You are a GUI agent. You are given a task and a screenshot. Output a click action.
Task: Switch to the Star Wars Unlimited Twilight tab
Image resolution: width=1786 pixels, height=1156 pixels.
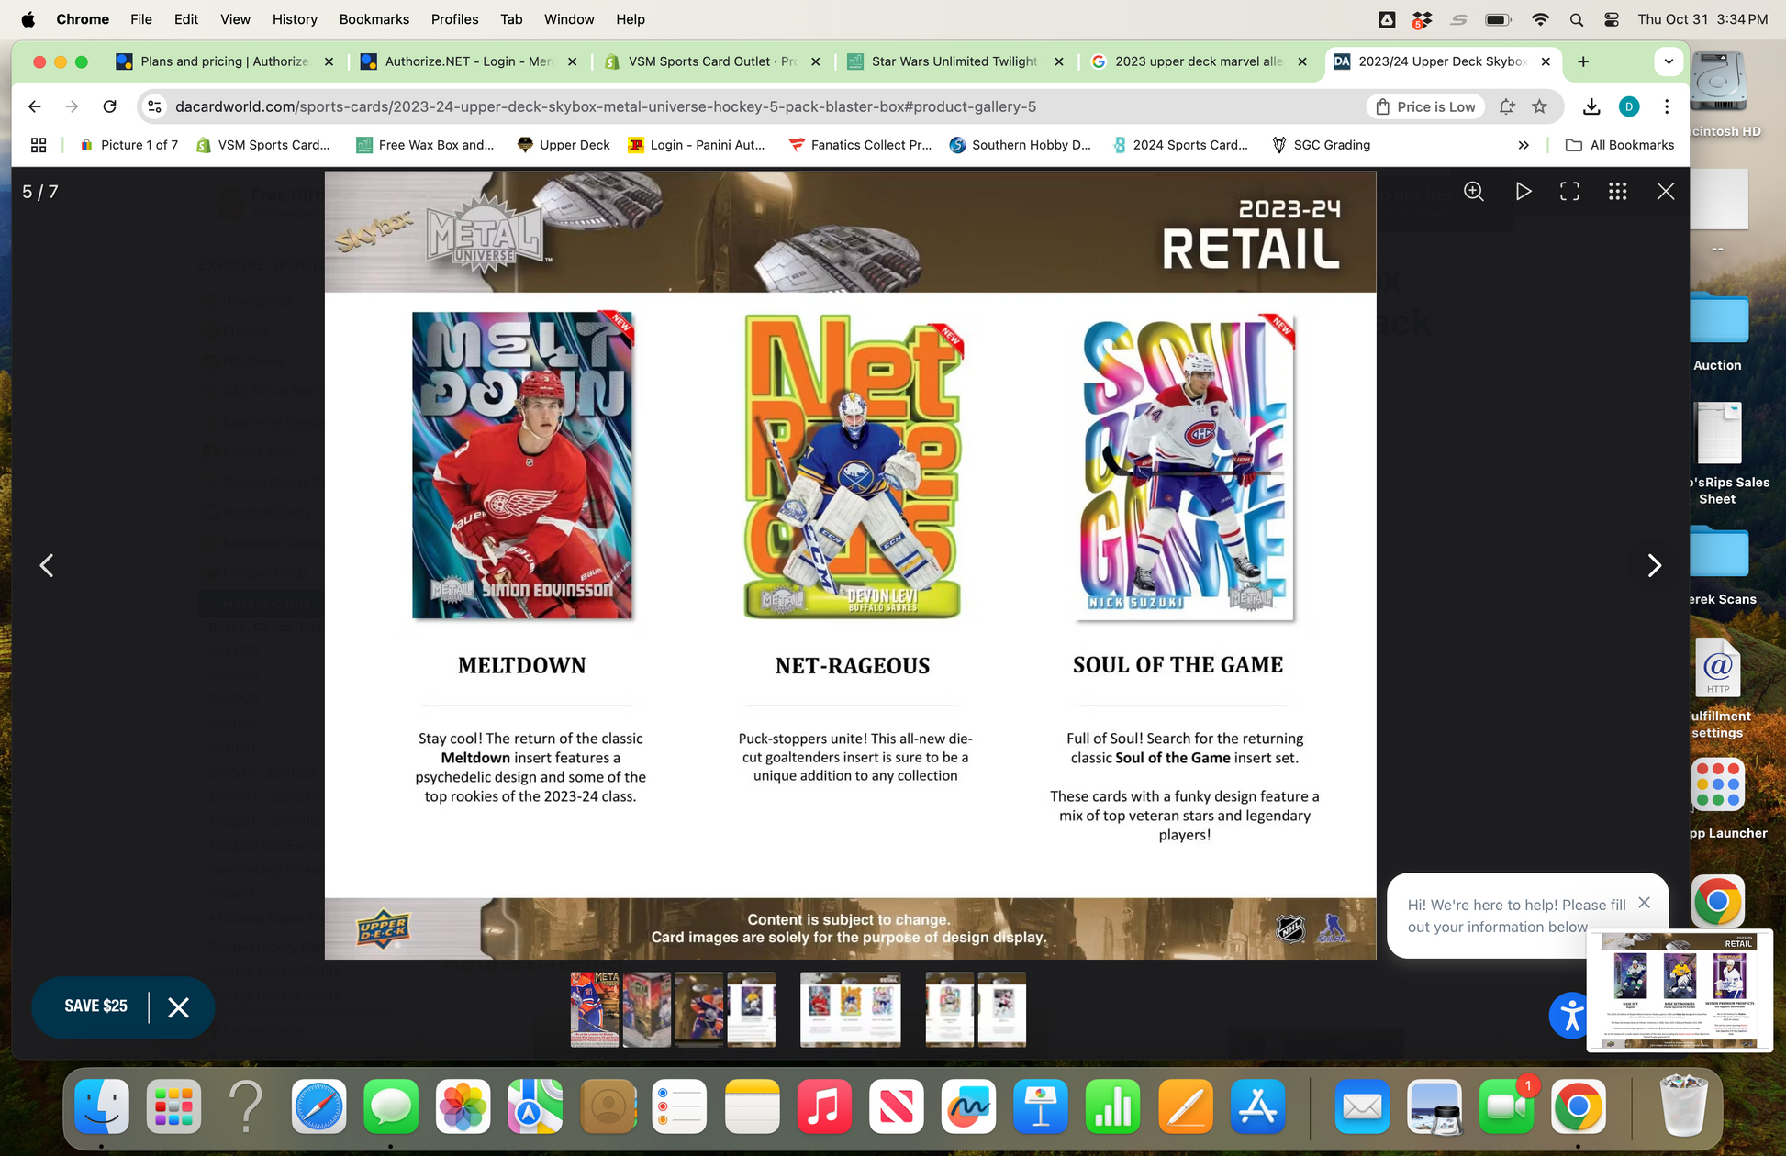[954, 61]
